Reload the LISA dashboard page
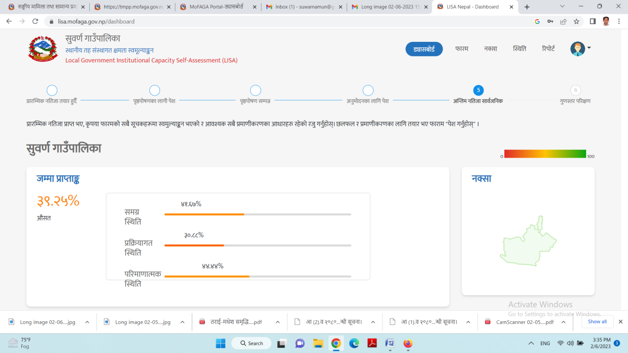This screenshot has width=628, height=353. click(x=35, y=21)
